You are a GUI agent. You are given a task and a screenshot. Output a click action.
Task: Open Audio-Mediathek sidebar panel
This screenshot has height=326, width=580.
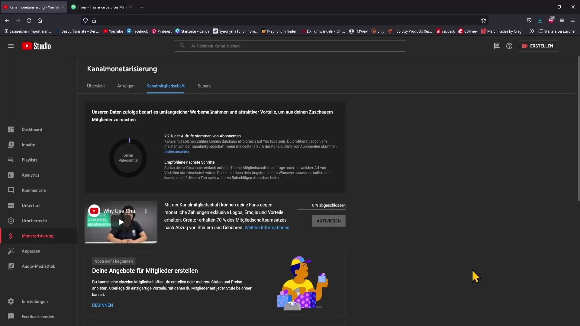coord(38,266)
